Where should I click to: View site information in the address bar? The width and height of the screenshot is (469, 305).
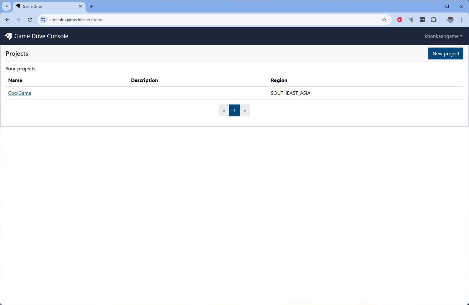point(43,20)
